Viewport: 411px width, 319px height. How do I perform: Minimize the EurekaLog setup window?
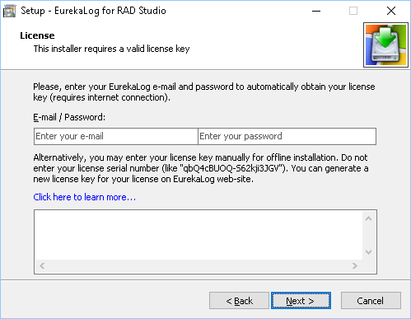coord(316,11)
